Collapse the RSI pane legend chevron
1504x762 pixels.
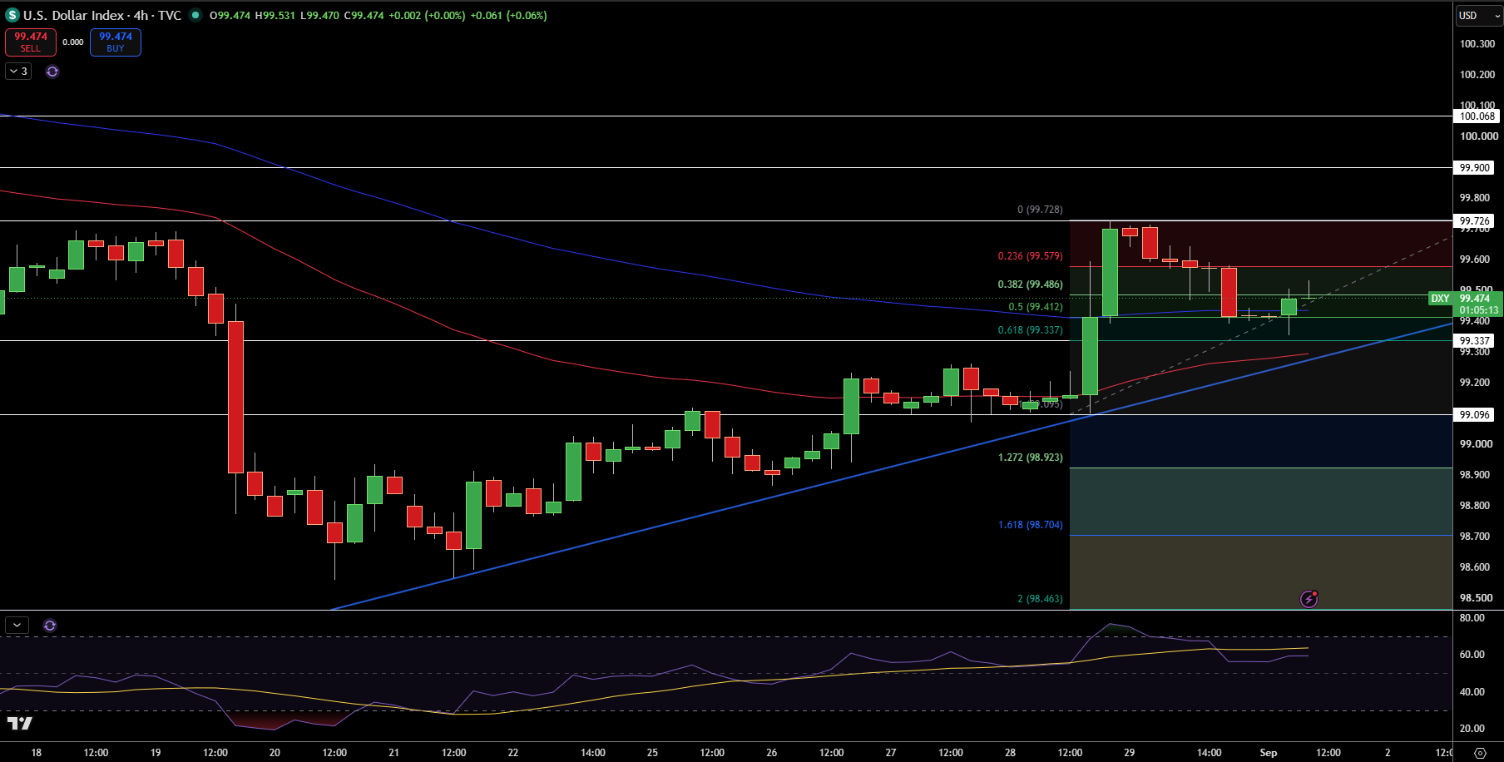17,626
